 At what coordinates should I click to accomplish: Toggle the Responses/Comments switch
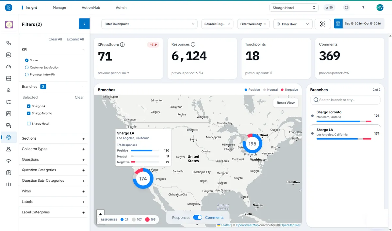pyautogui.click(x=198, y=217)
